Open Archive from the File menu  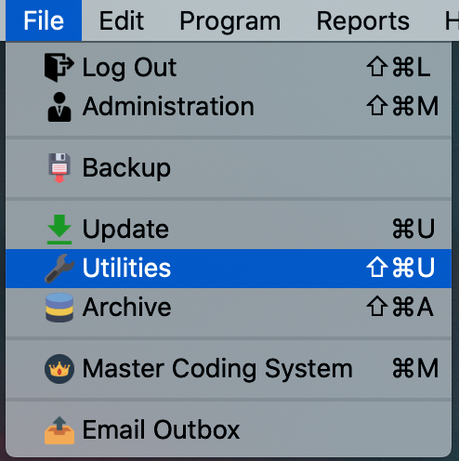pyautogui.click(x=229, y=308)
